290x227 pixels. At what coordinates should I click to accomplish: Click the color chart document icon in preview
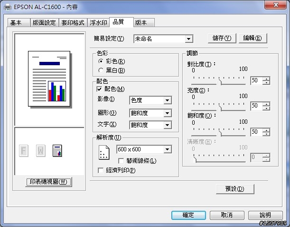coord(57,151)
